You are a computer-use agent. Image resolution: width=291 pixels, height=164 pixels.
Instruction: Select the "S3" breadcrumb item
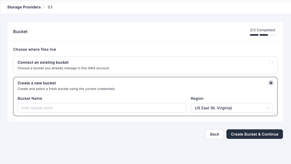tap(50, 7)
